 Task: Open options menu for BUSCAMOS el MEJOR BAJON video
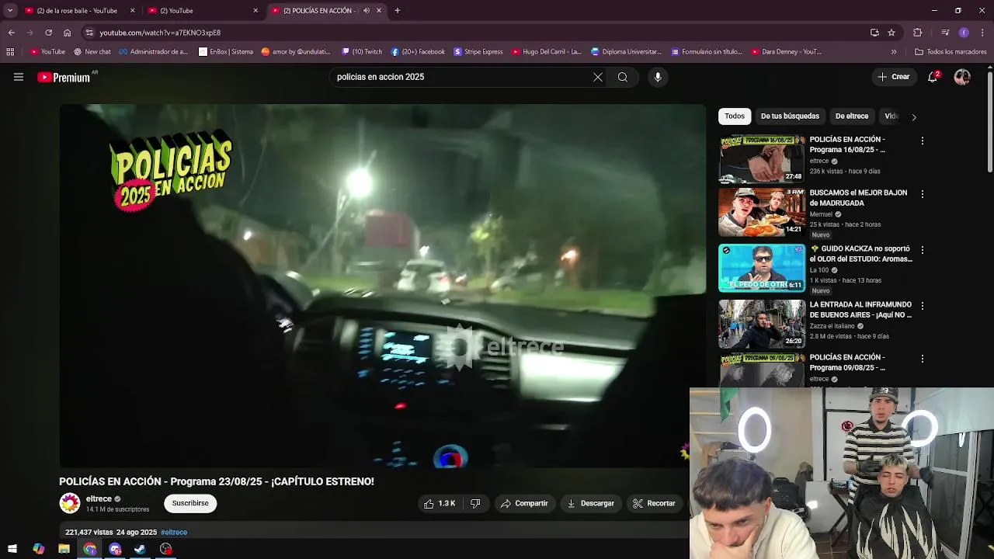point(923,194)
